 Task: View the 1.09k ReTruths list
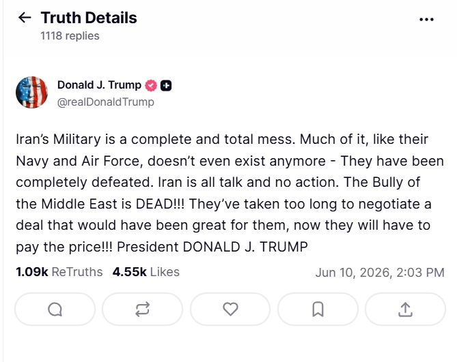pos(59,272)
